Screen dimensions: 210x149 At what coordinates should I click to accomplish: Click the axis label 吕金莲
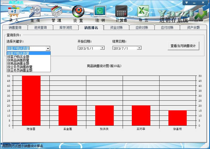click(x=68, y=129)
